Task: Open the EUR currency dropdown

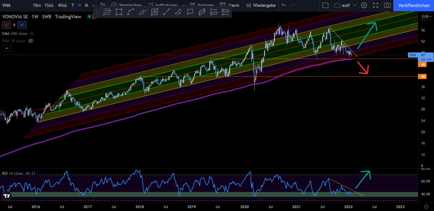Action: pos(426,17)
